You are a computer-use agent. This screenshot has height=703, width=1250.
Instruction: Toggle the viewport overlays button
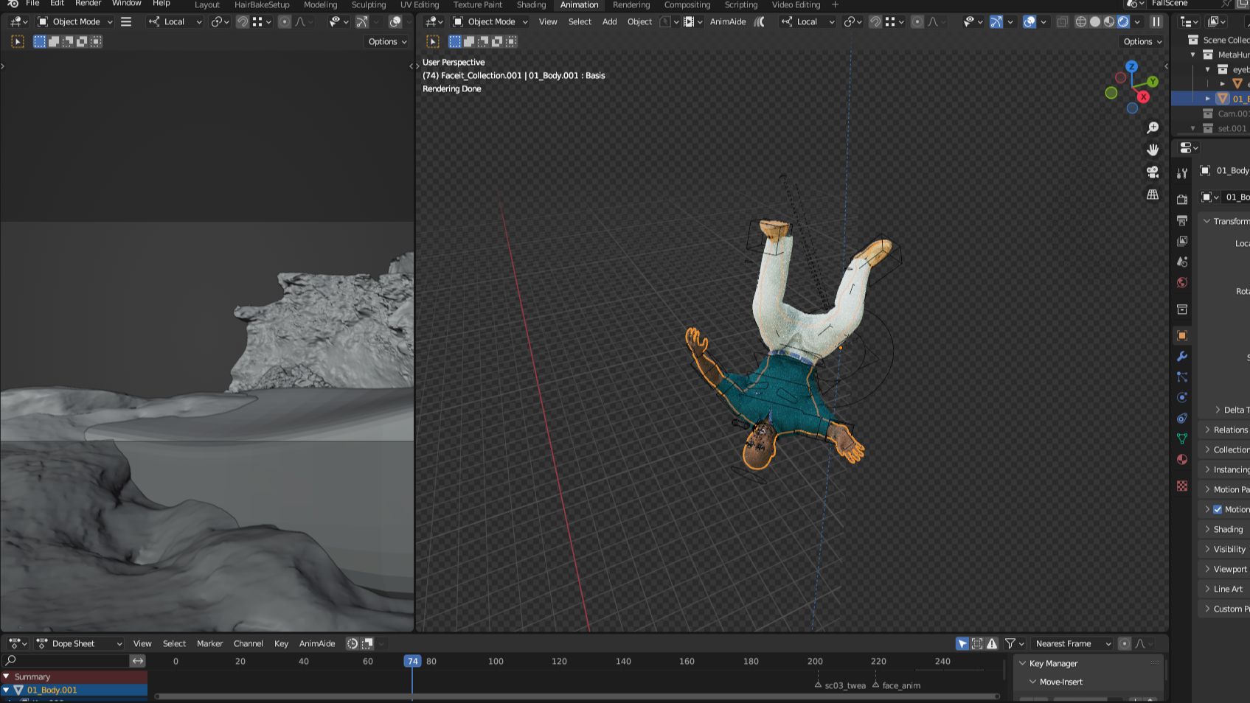(1029, 22)
